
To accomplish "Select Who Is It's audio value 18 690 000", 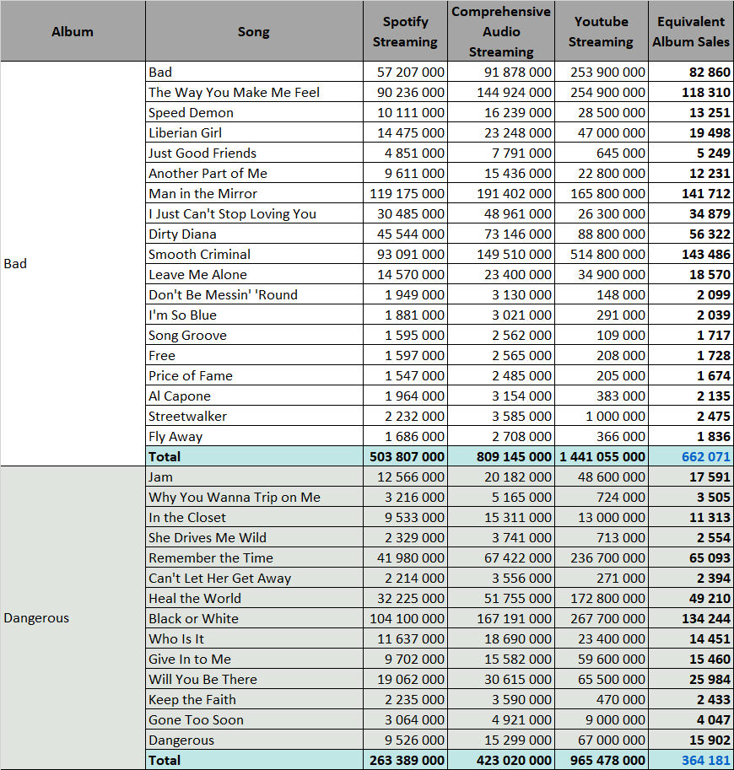I will tap(501, 639).
